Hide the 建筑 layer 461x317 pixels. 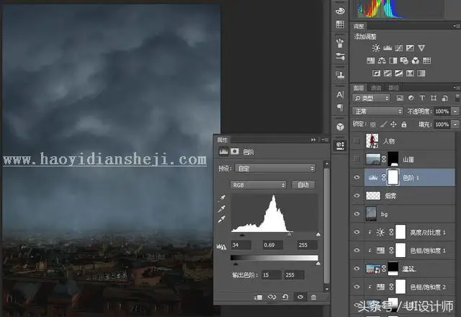[357, 269]
